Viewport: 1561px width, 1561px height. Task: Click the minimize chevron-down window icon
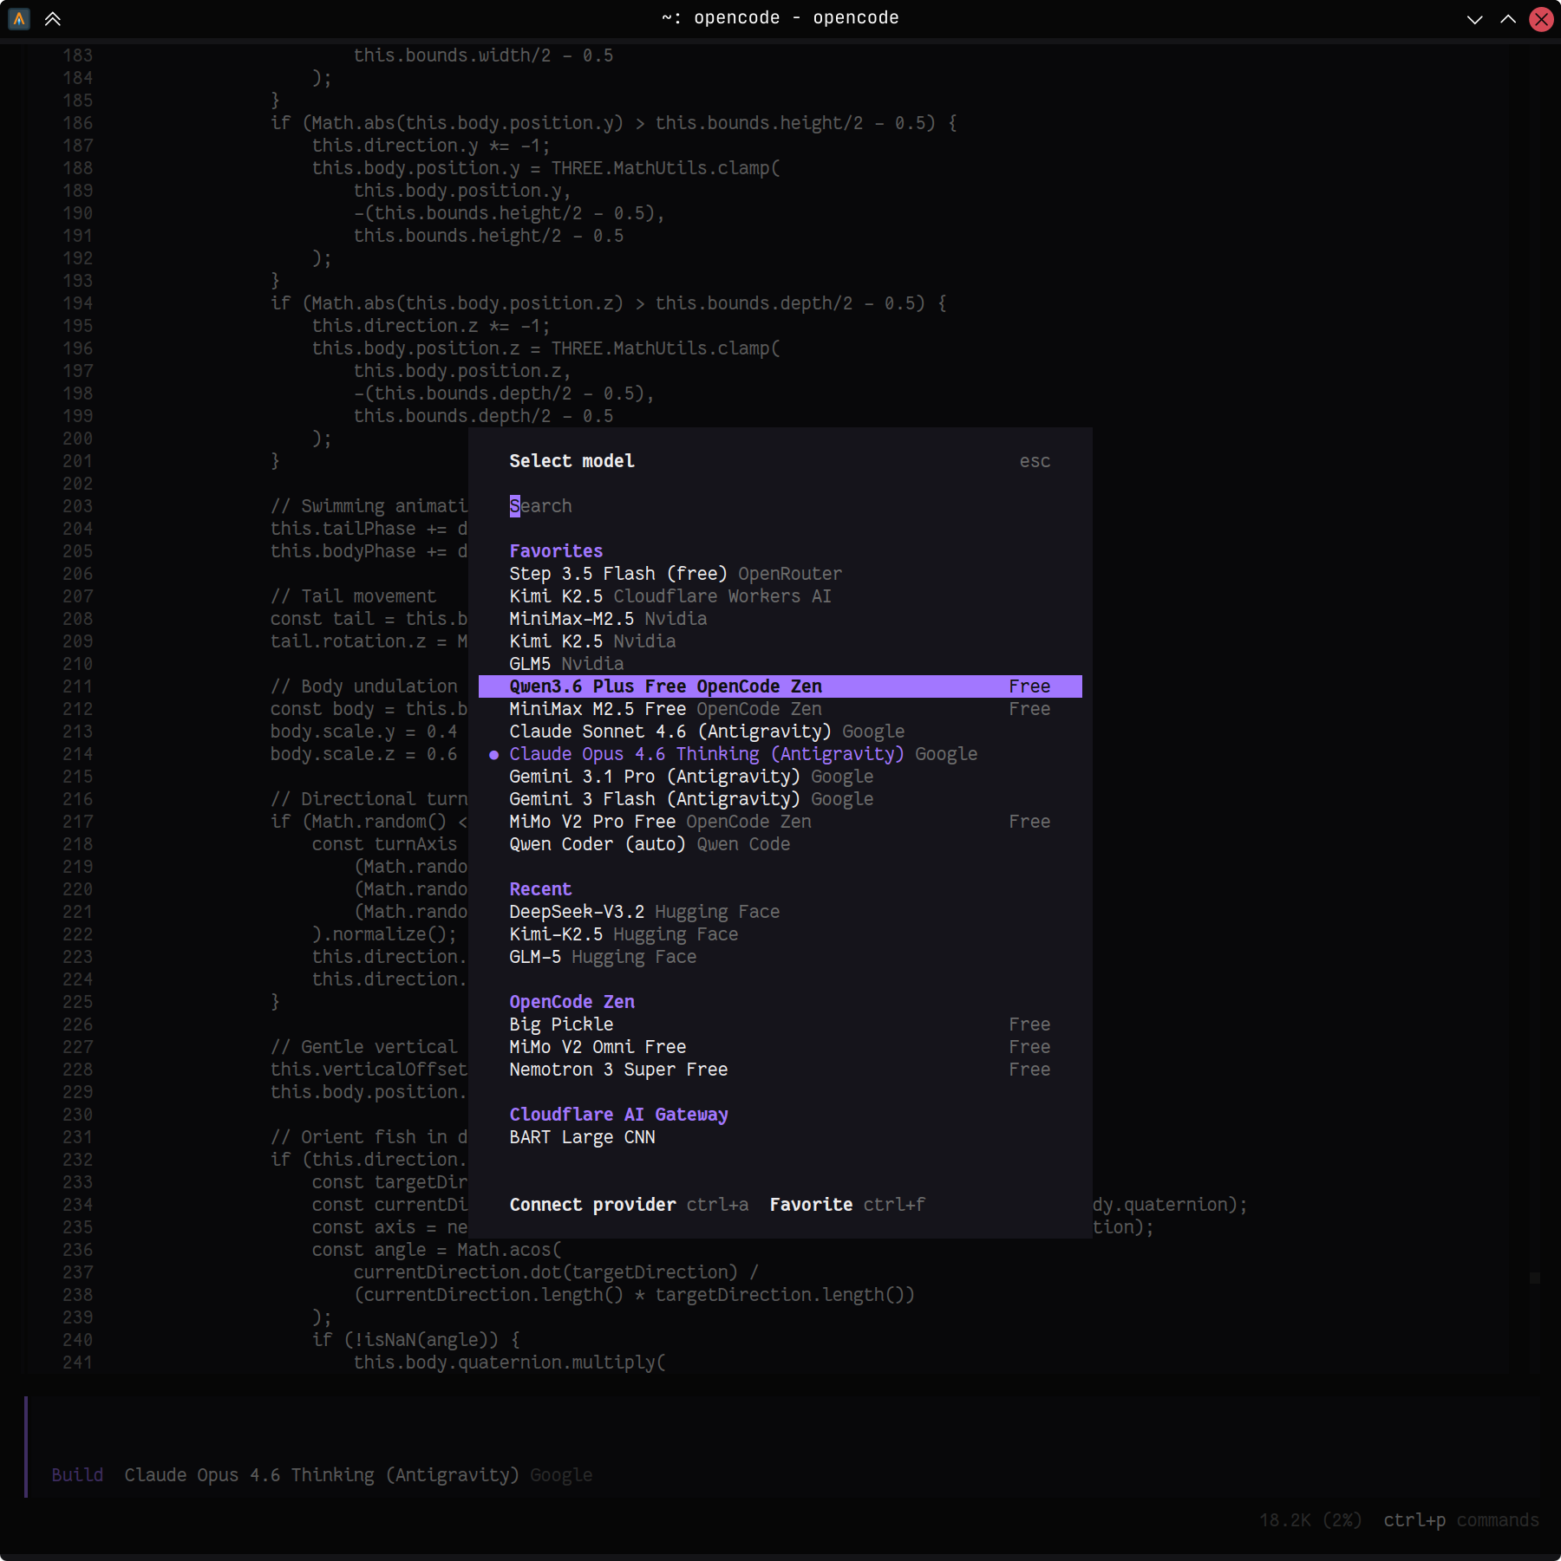click(x=1474, y=19)
